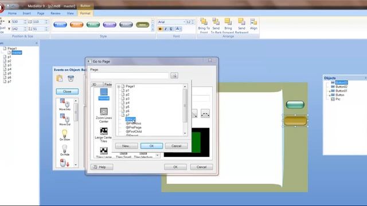Toggle underline formatting in Font group
367x206 pixels.
coord(171,29)
